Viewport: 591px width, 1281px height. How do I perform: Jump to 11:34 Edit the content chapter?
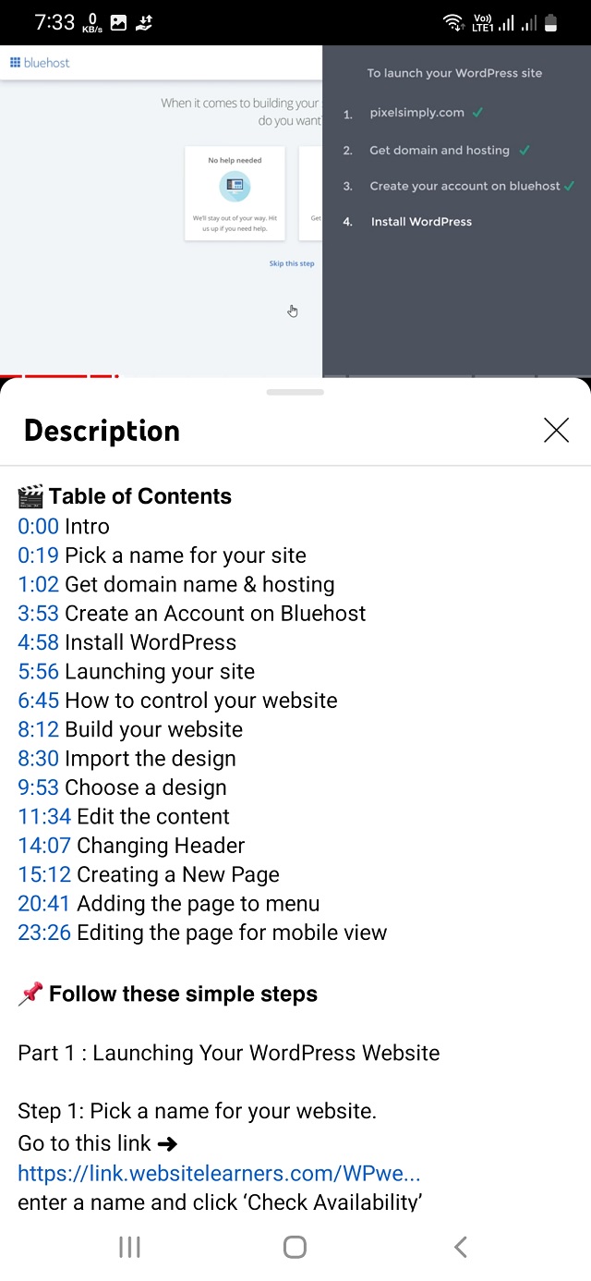(43, 817)
